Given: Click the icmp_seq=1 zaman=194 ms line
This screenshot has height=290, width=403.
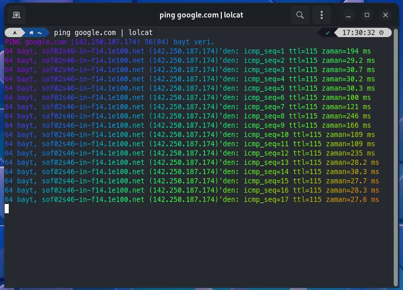Looking at the screenshot, I should point(188,51).
